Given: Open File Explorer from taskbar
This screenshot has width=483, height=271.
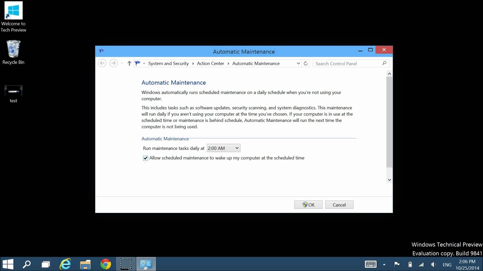Looking at the screenshot, I should [x=85, y=264].
